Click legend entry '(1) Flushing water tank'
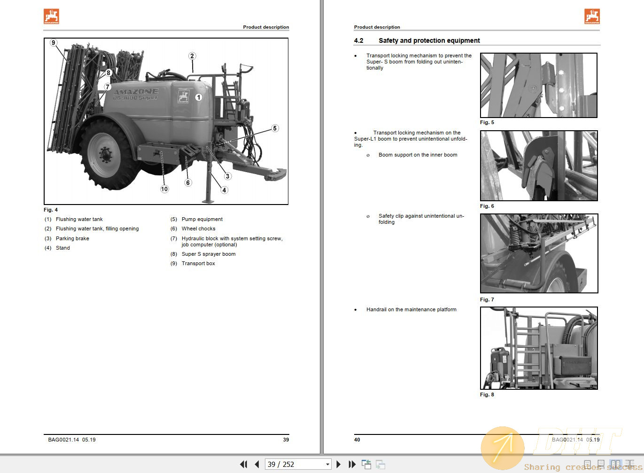This screenshot has width=644, height=473. click(x=74, y=219)
